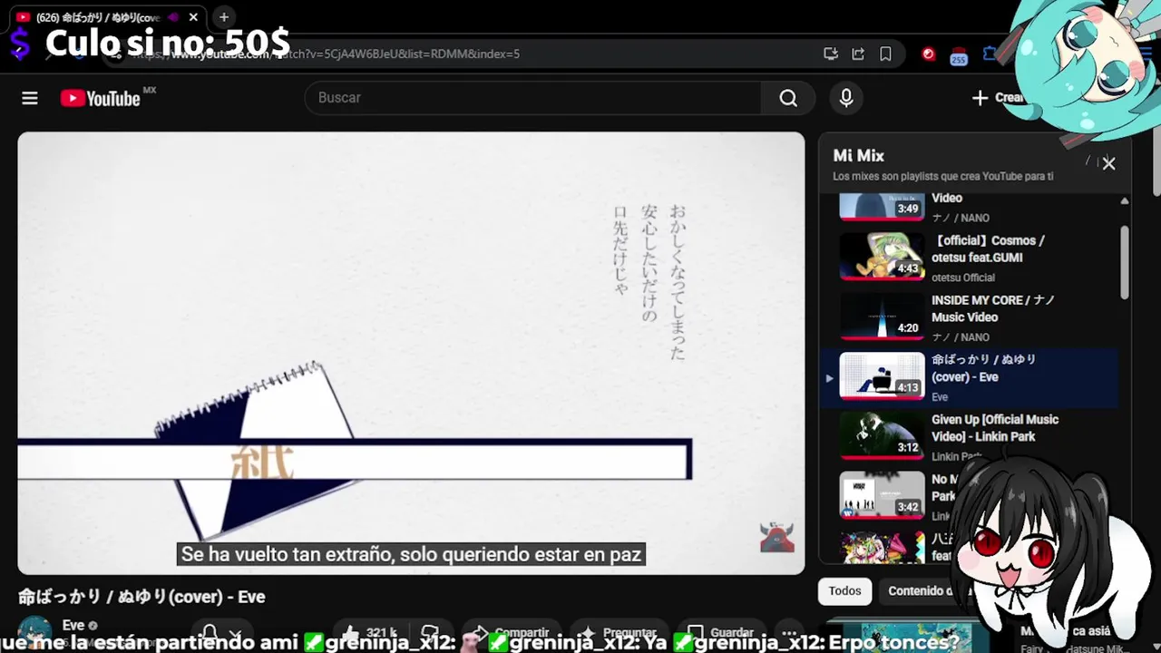Select the currently playing 命ばっかり cover entry
1161x653 pixels.
[969, 377]
